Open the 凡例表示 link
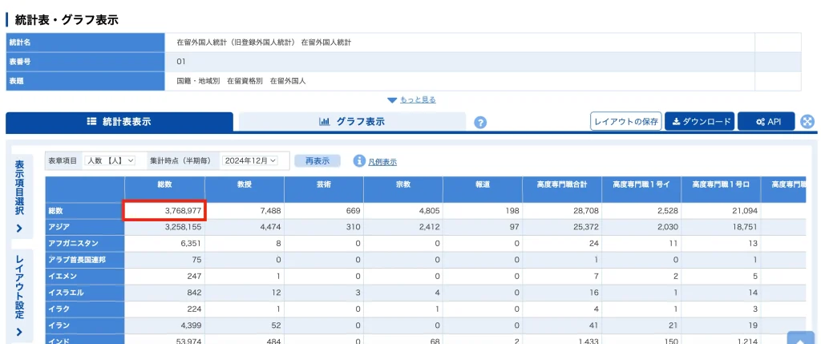This screenshot has width=821, height=344. pos(382,162)
